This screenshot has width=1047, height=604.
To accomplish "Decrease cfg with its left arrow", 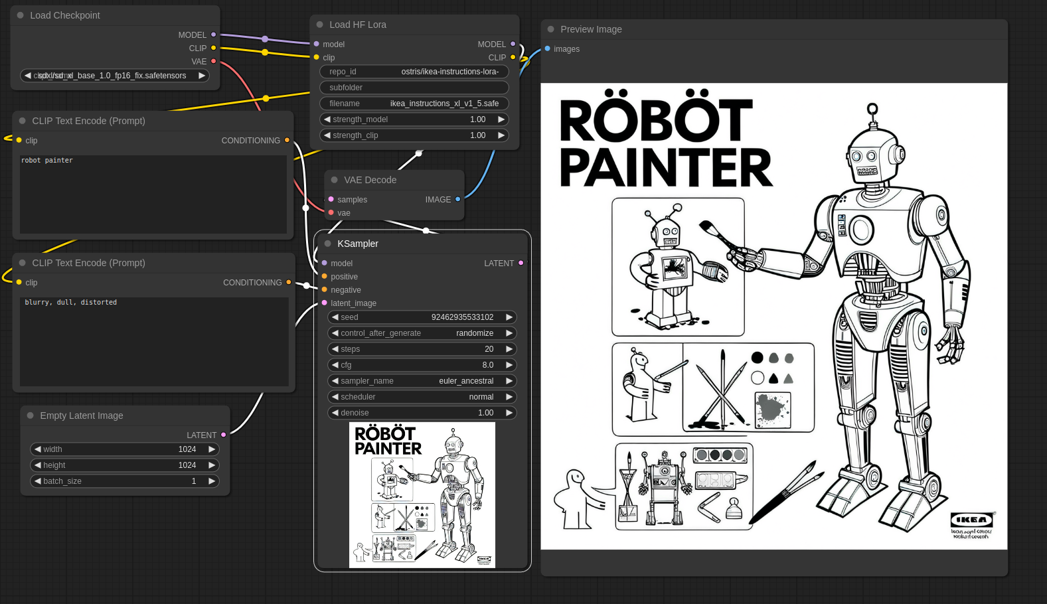I will click(335, 365).
